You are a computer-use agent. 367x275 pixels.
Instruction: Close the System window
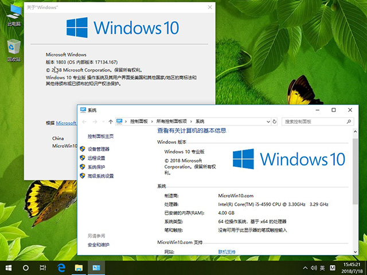point(350,110)
